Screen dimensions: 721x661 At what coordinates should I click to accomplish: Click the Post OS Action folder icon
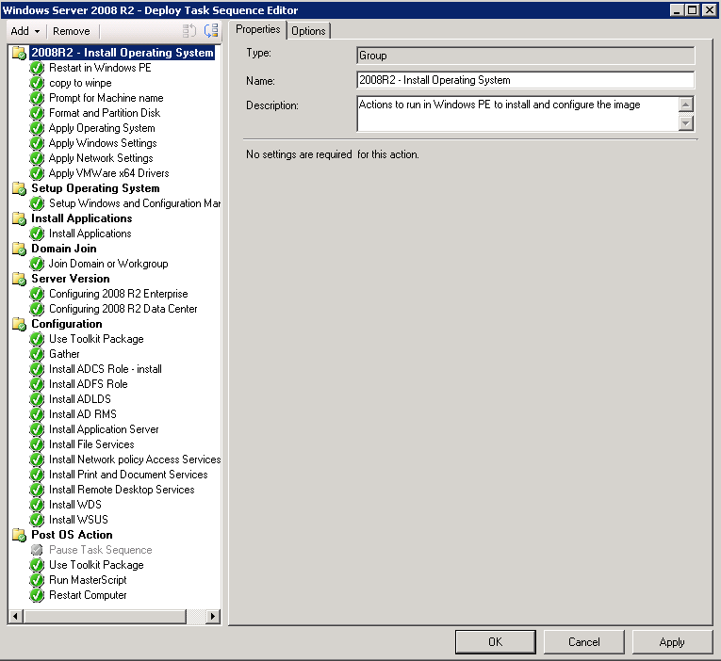pyautogui.click(x=19, y=535)
